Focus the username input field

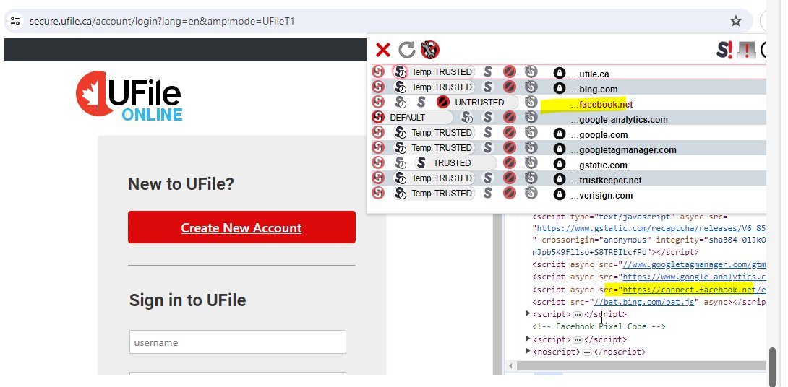coord(238,342)
